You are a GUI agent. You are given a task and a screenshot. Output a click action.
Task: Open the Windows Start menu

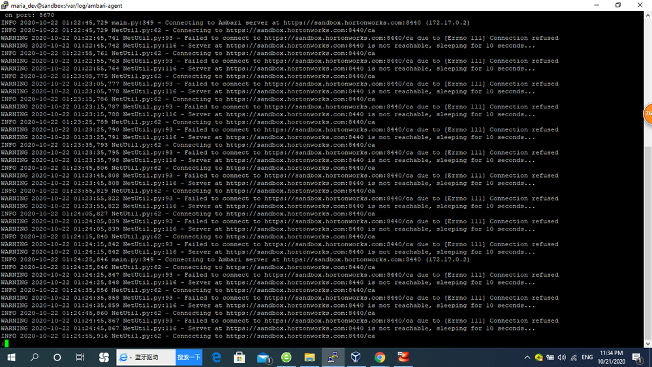click(x=11, y=357)
